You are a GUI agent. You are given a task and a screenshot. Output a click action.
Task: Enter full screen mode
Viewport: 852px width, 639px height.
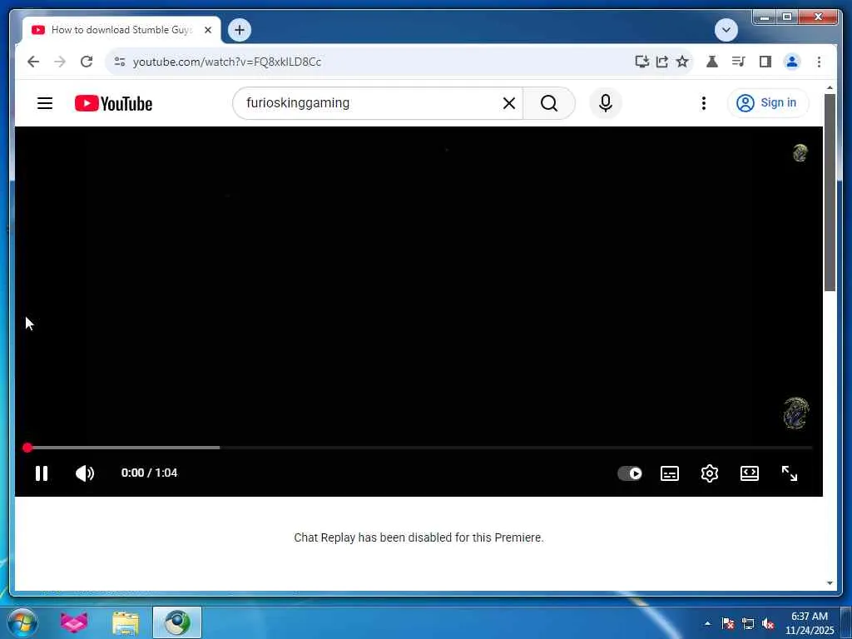[x=789, y=473]
